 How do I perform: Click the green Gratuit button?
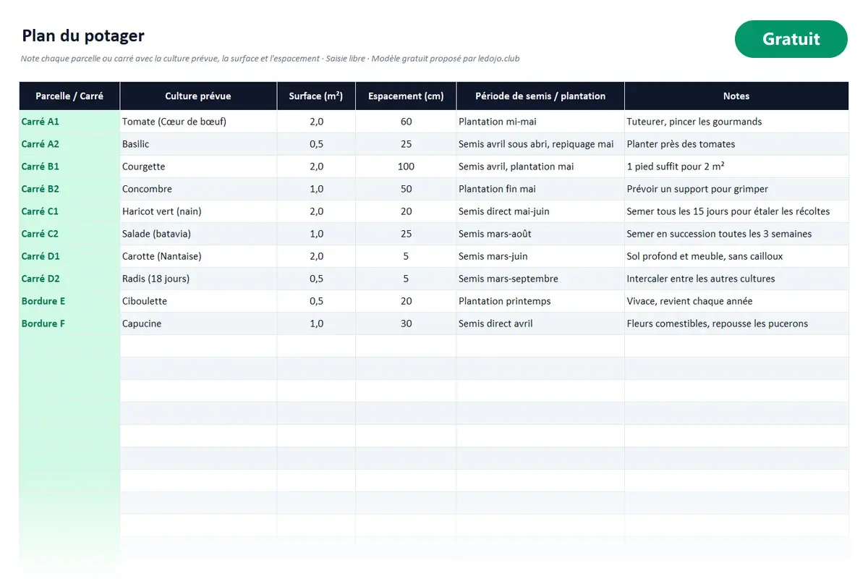tap(791, 39)
